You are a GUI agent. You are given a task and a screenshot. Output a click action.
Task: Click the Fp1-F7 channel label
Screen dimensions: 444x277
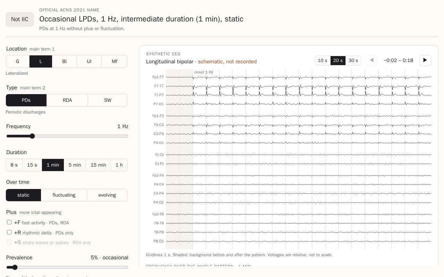tap(158, 77)
